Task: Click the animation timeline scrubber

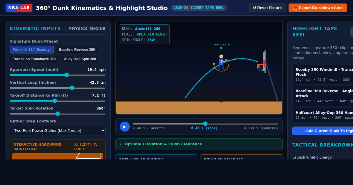Action: [205, 124]
